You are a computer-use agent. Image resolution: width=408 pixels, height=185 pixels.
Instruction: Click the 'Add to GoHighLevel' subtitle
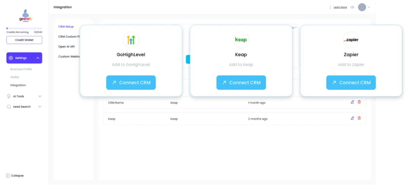click(131, 65)
